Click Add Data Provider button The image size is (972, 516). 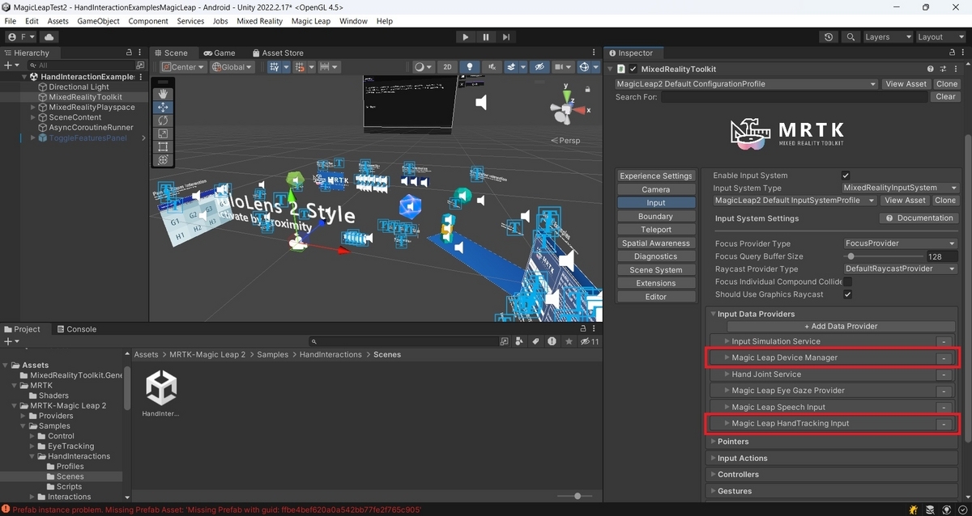click(841, 327)
